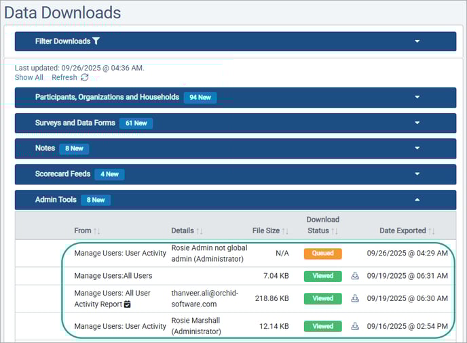Click the Refresh circular arrows icon

(85, 77)
